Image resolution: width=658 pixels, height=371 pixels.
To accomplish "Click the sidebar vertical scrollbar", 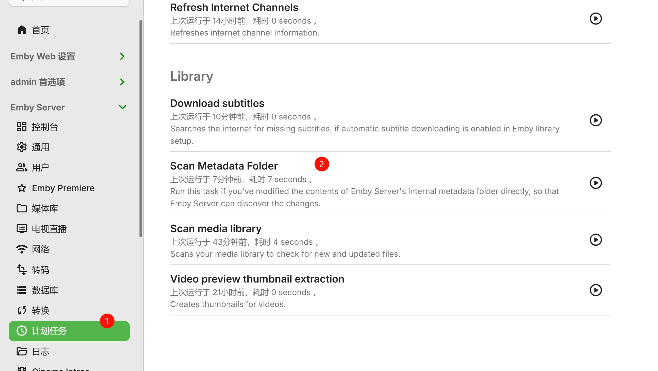I will point(141,129).
